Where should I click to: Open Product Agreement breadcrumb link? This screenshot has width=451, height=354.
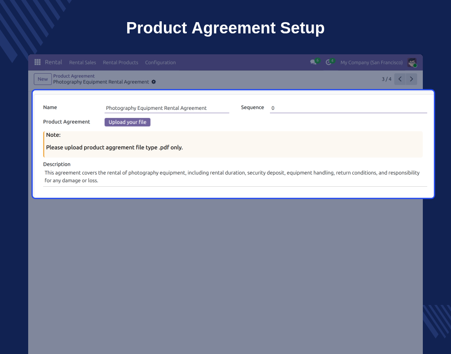[x=74, y=76]
